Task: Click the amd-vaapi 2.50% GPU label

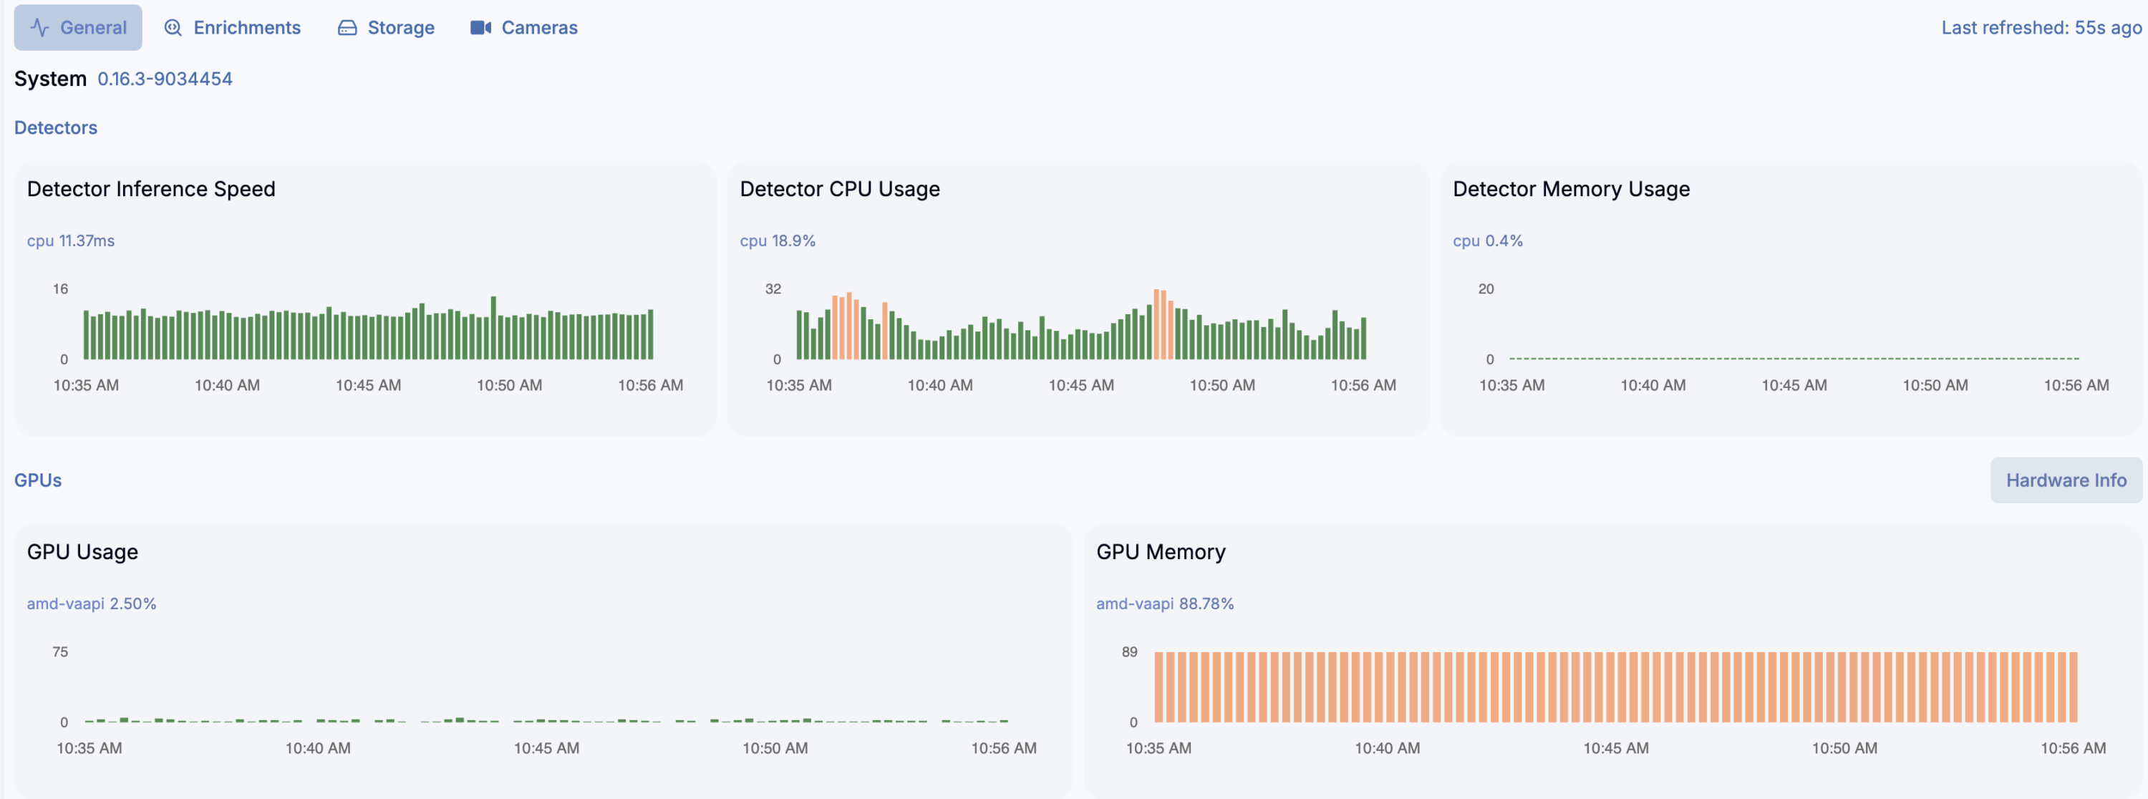Action: [91, 603]
